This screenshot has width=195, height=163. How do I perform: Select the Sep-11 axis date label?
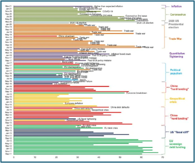pyautogui.click(x=9, y=154)
